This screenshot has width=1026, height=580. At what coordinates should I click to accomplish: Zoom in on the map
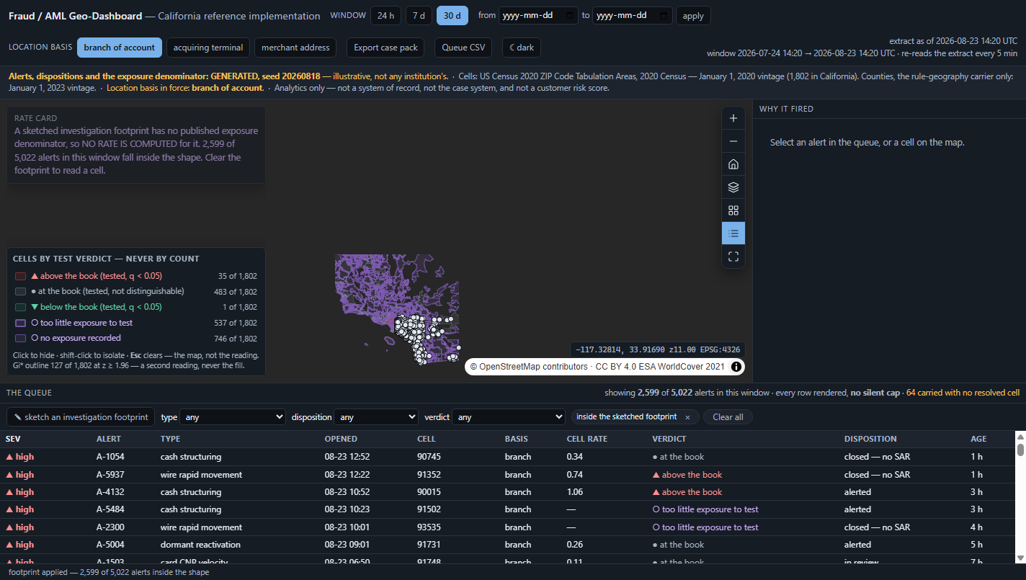click(x=733, y=118)
